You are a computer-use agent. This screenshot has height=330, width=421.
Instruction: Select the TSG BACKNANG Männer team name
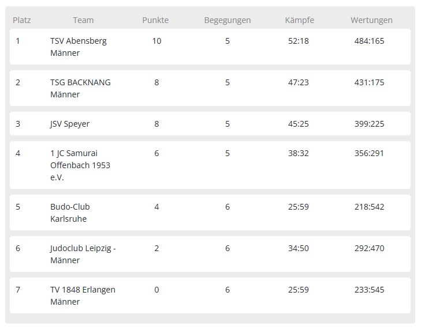[x=80, y=88]
